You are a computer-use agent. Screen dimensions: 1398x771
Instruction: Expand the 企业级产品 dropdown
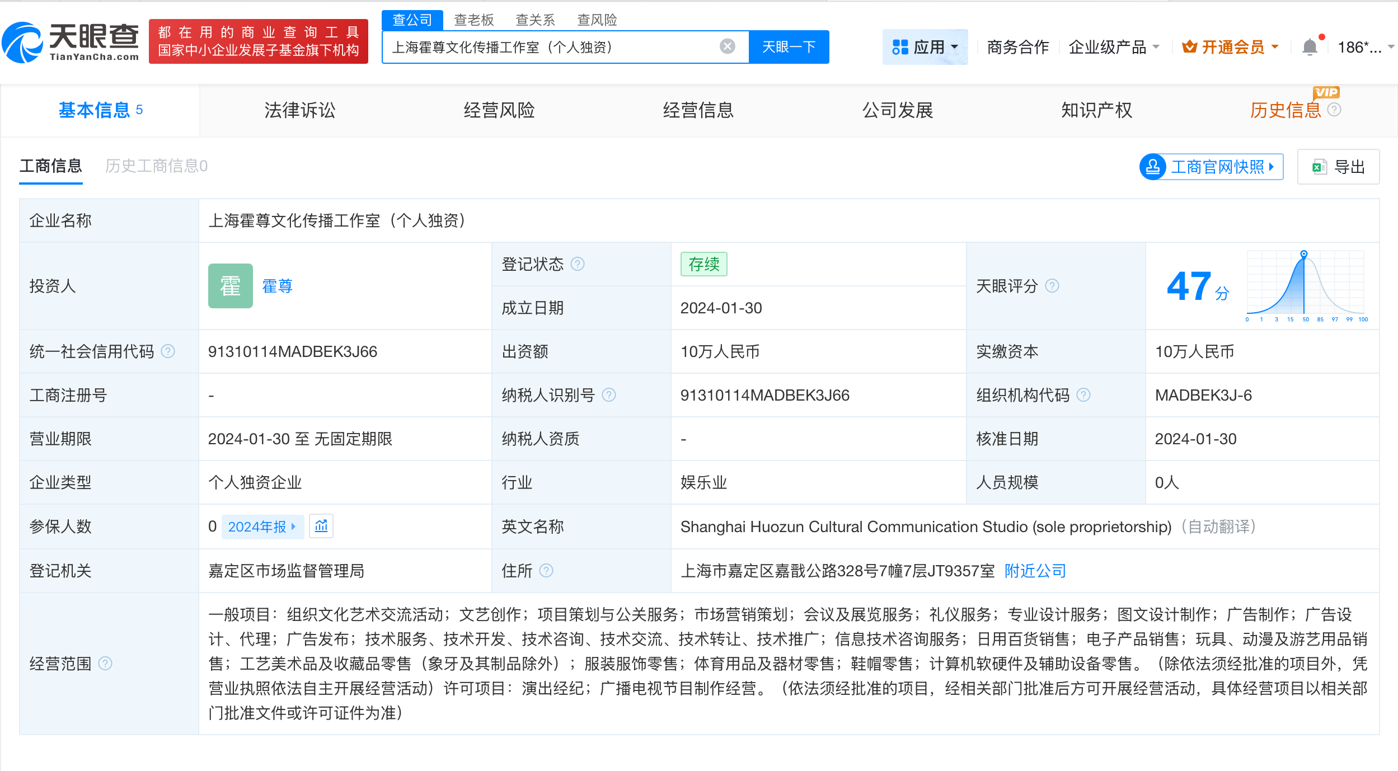coord(1114,47)
